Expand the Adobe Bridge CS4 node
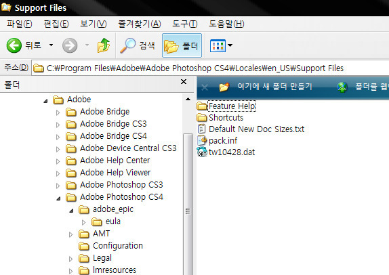Viewport: 389px width, 275px height. click(x=58, y=137)
